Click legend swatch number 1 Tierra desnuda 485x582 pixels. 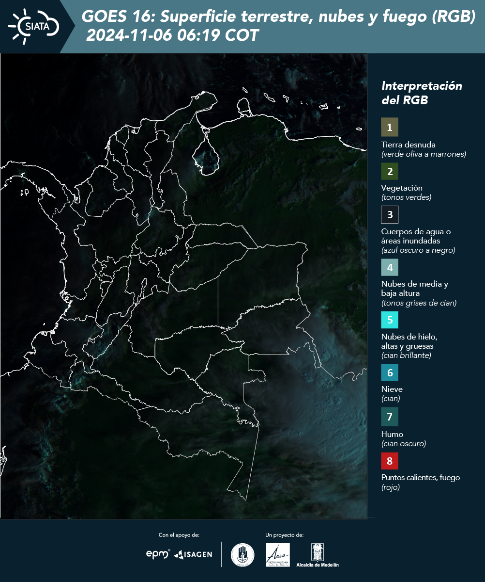click(x=390, y=127)
